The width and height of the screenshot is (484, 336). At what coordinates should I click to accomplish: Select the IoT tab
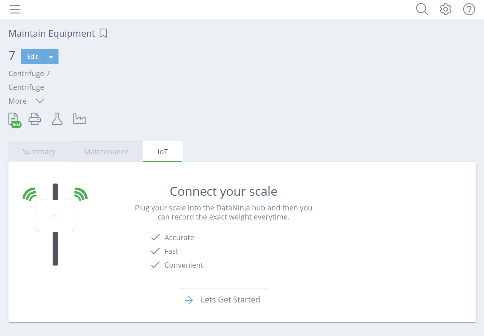pos(163,152)
